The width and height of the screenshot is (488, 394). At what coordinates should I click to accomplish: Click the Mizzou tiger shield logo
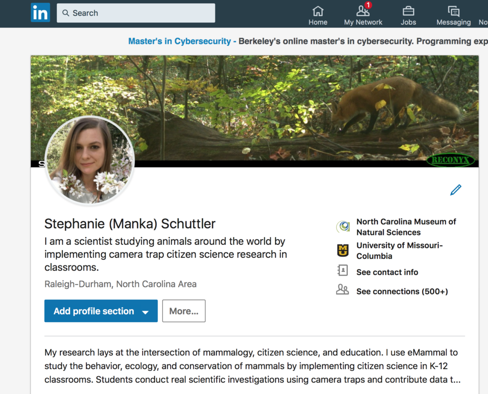pyautogui.click(x=343, y=251)
